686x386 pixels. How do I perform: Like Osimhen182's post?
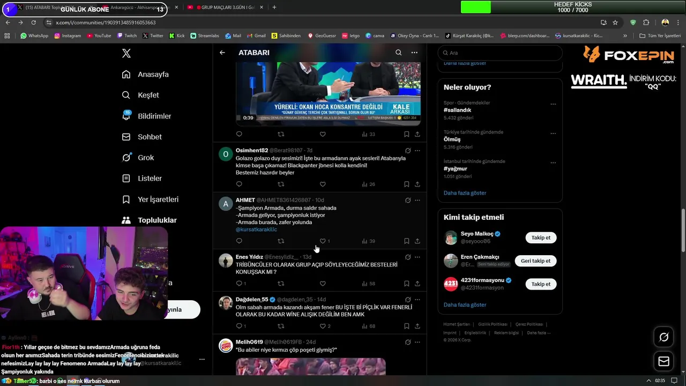point(323,184)
